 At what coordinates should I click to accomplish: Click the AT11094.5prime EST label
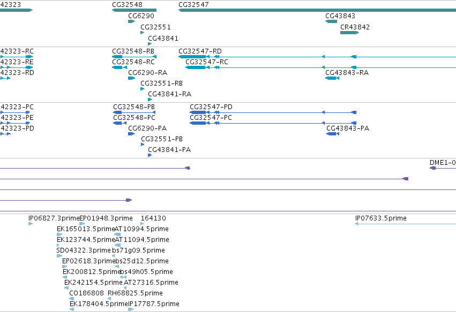(142, 240)
